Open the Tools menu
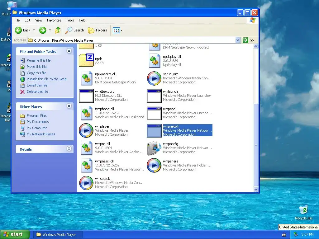Viewport: 319px width, 239px height. pos(70,20)
